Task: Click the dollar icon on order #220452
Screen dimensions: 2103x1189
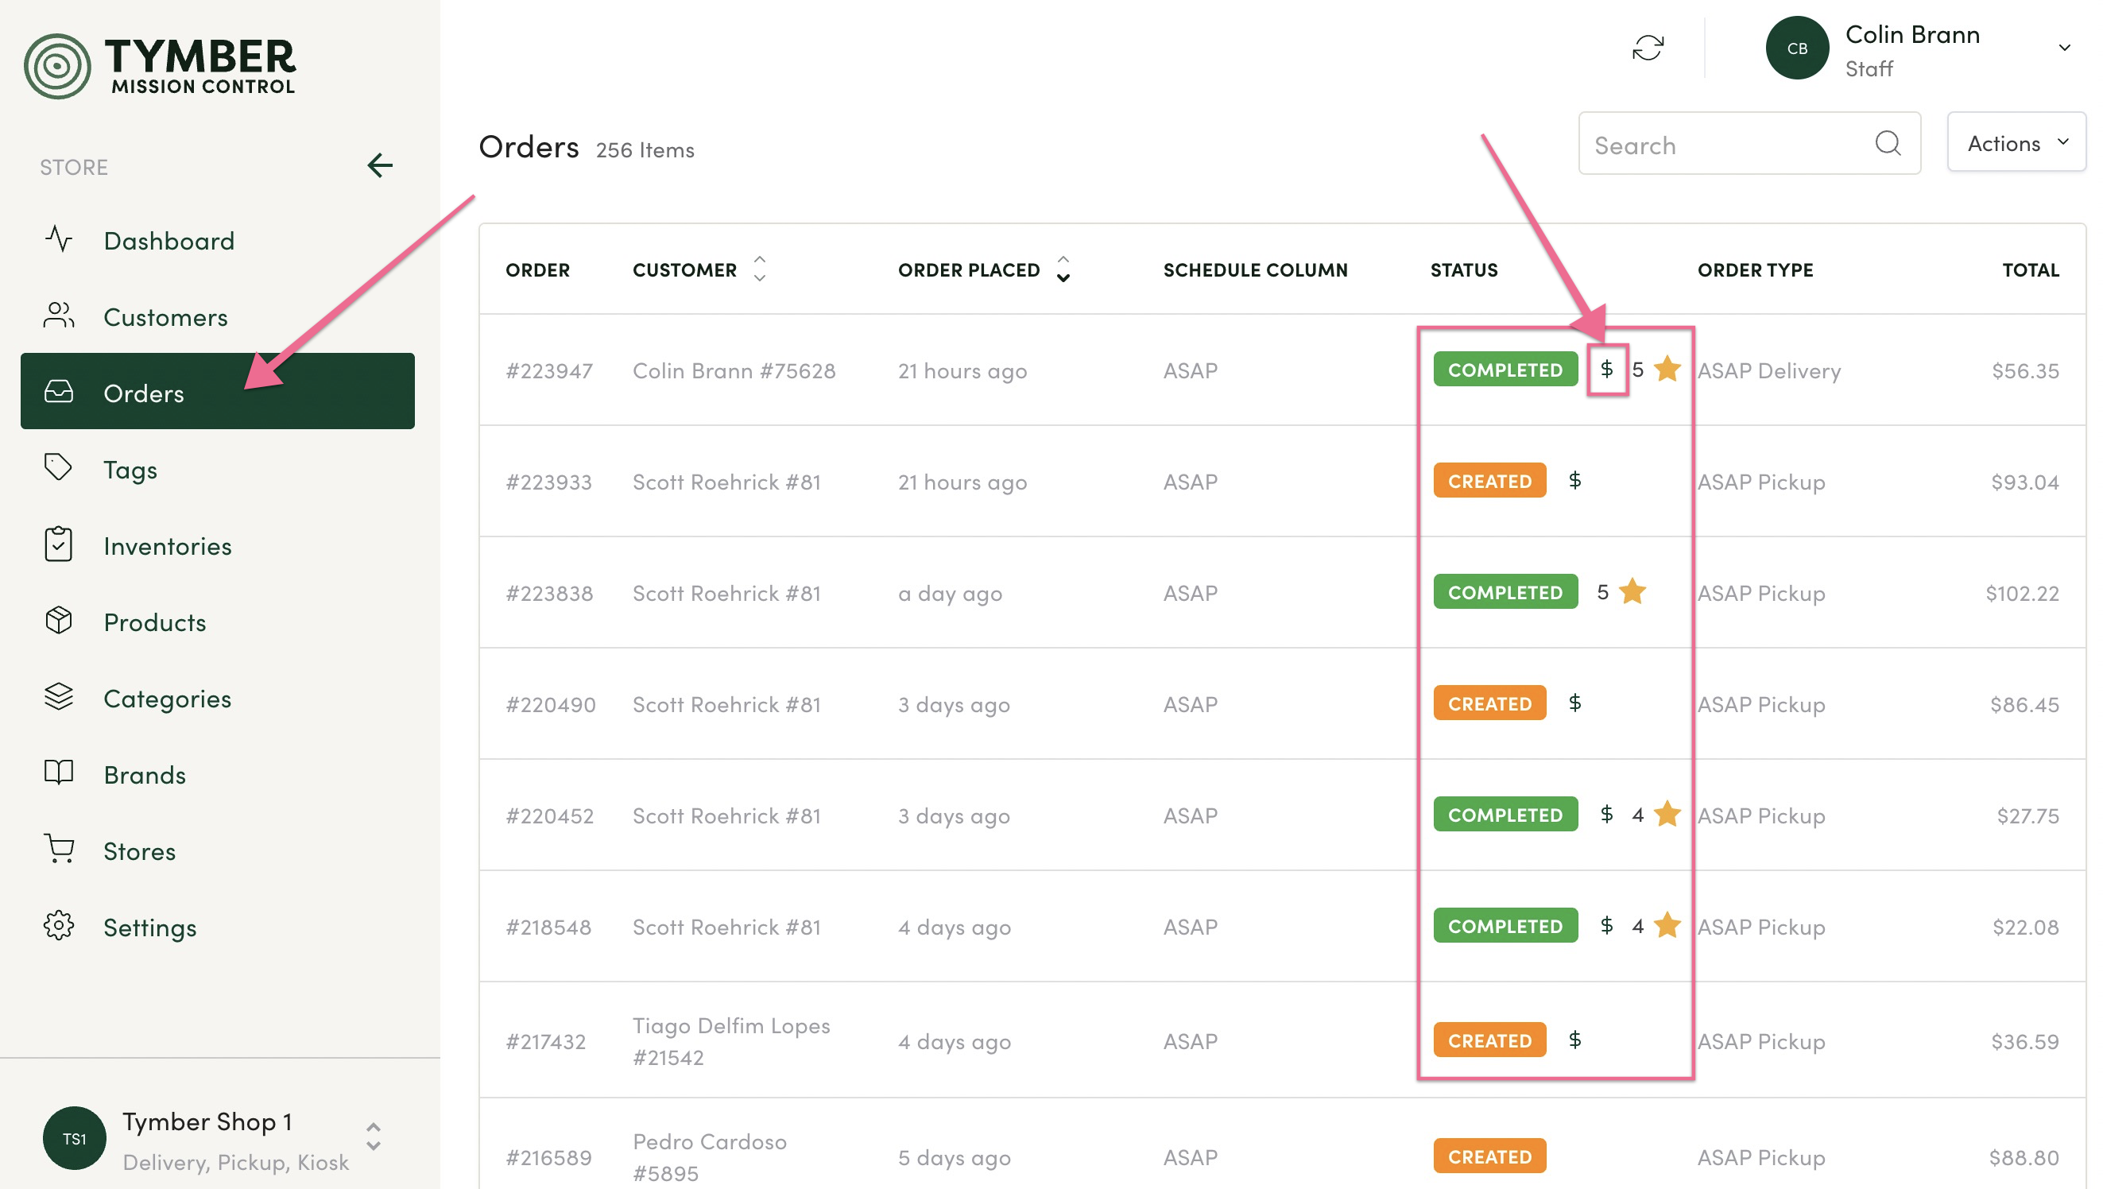Action: [1608, 814]
